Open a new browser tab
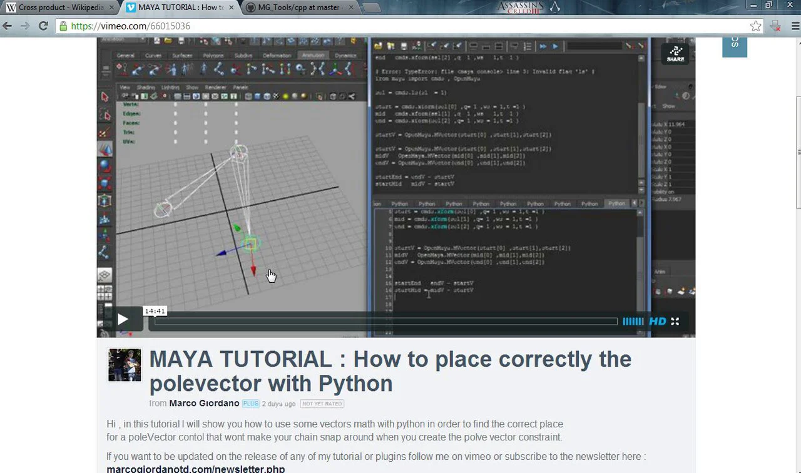 372,8
